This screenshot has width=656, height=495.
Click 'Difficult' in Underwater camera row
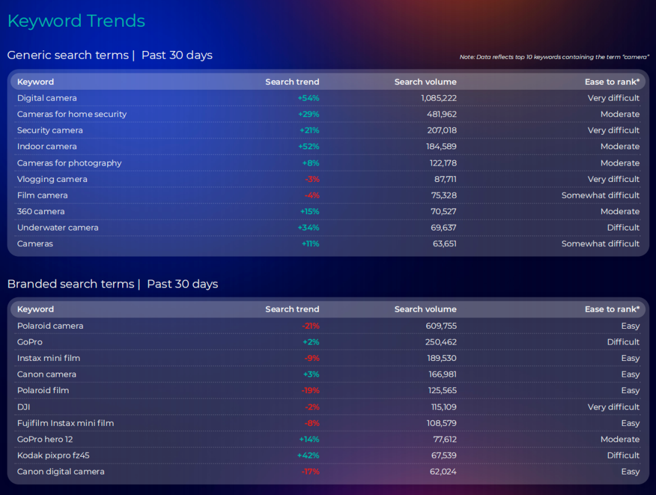pos(623,227)
